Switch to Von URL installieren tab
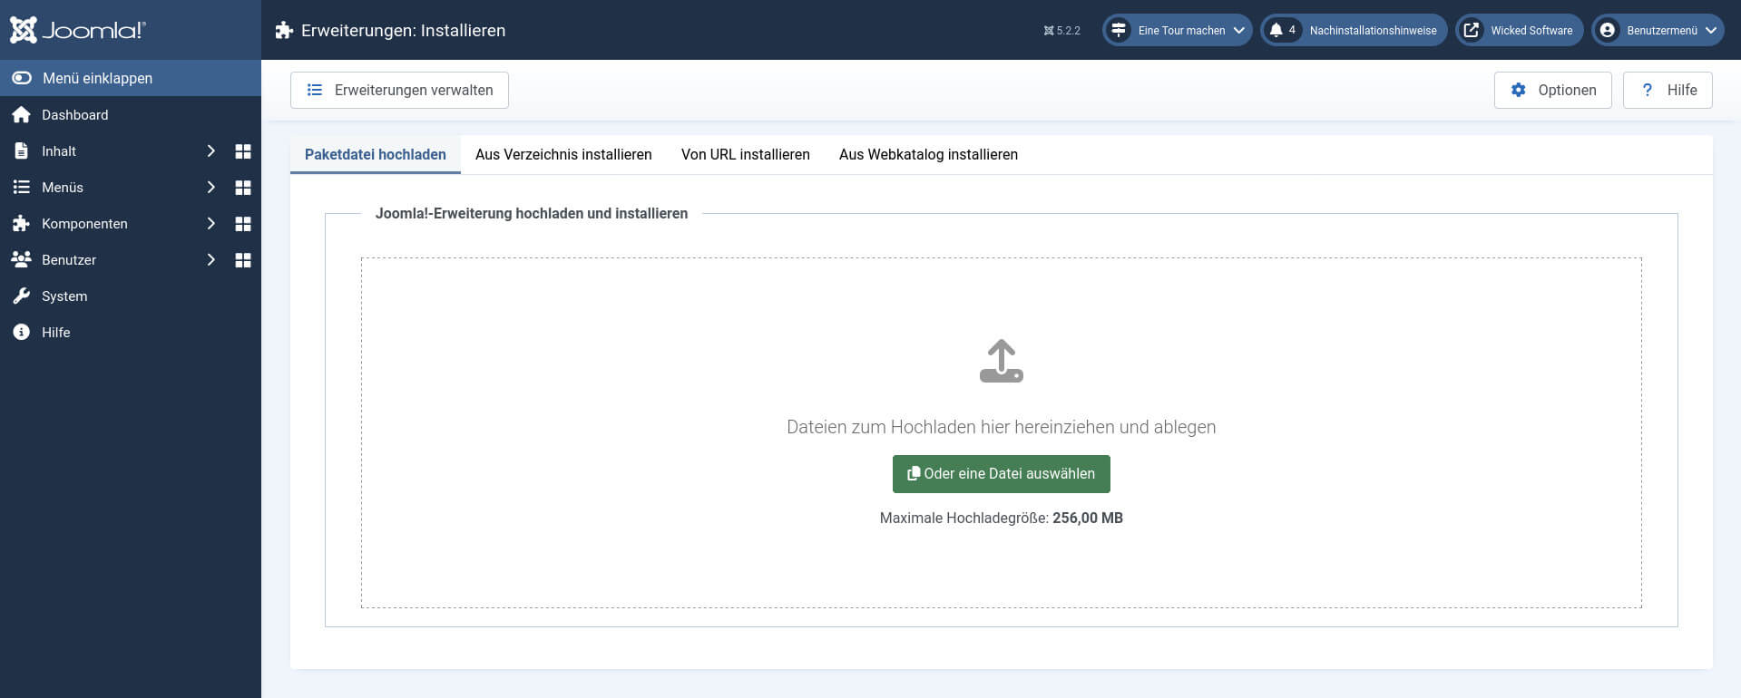The width and height of the screenshot is (1741, 698). pos(746,155)
